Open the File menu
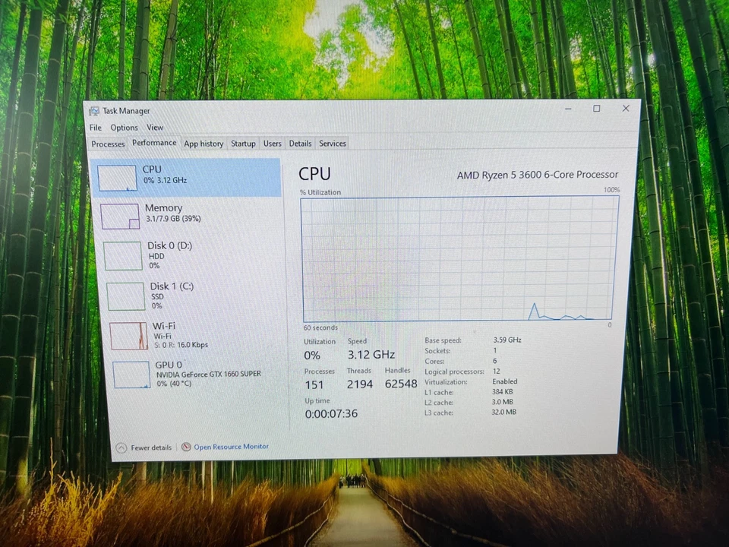The height and width of the screenshot is (547, 729). [x=95, y=128]
